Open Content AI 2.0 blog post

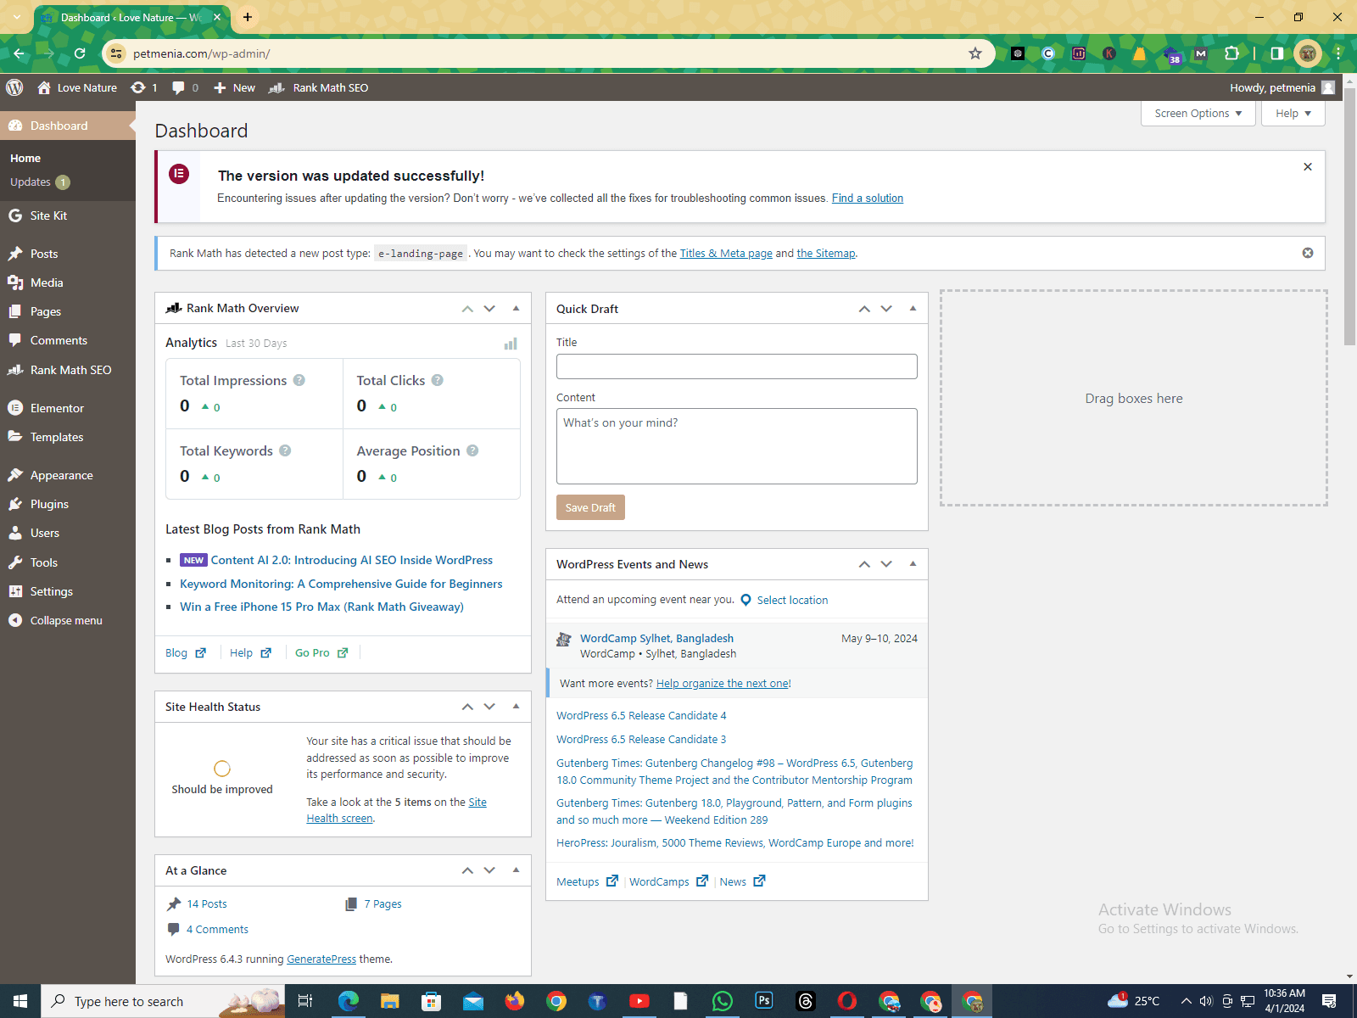[x=351, y=560]
